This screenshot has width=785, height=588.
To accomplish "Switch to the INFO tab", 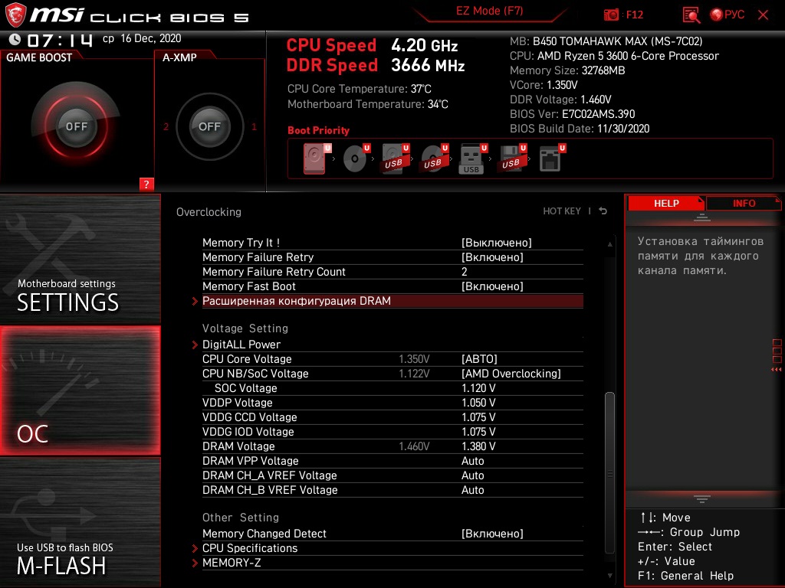I will 744,204.
